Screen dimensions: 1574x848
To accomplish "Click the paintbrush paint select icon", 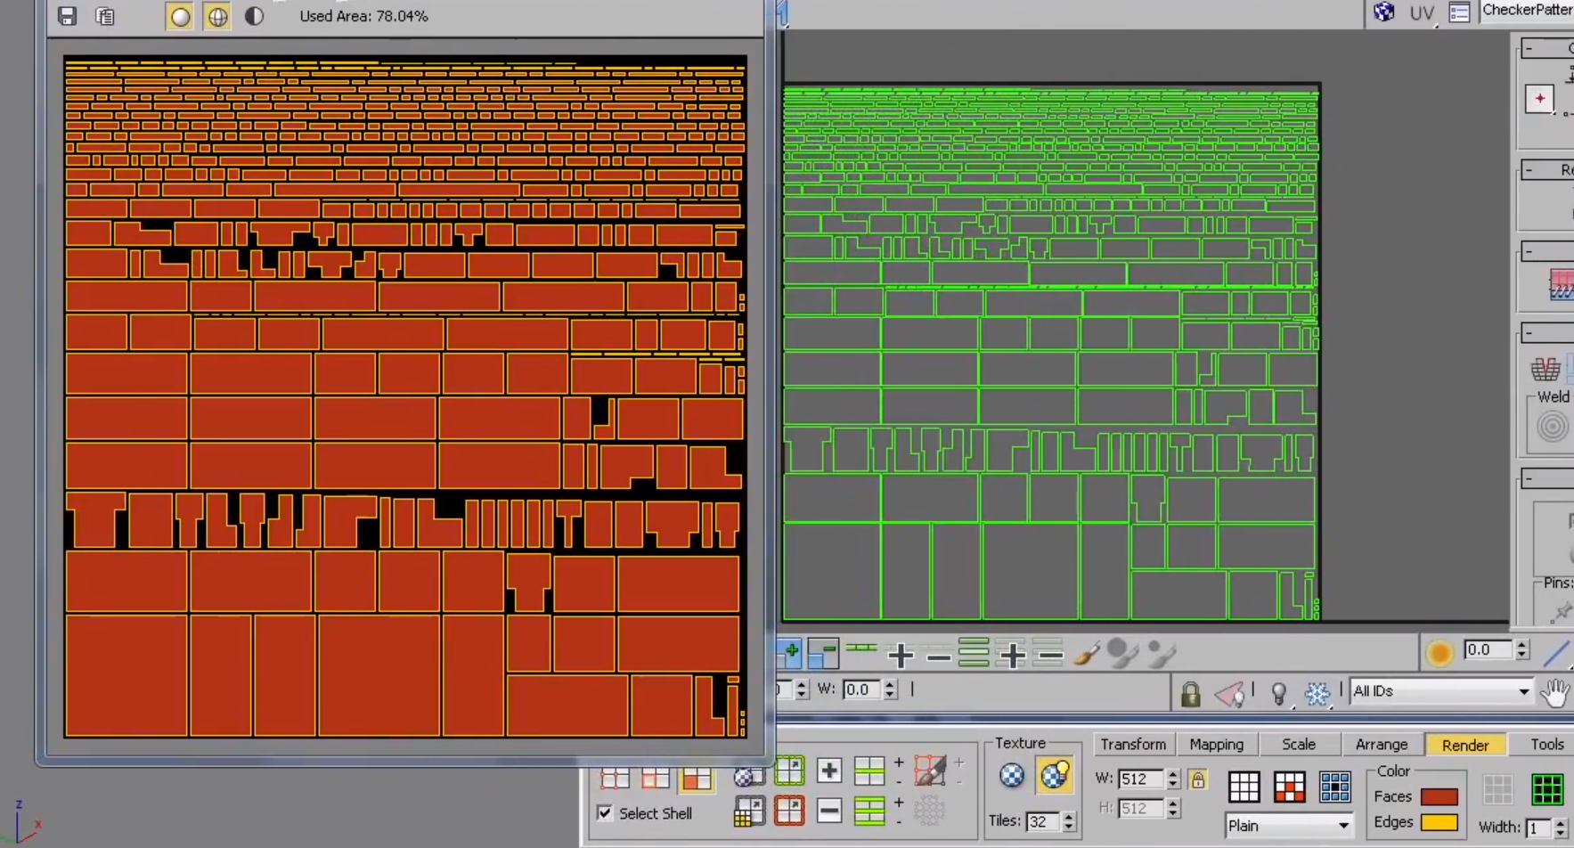I will click(1086, 655).
